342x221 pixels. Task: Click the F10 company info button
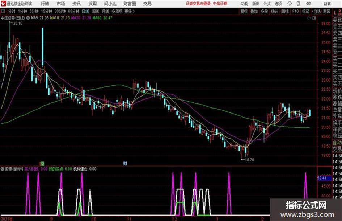[296, 11]
